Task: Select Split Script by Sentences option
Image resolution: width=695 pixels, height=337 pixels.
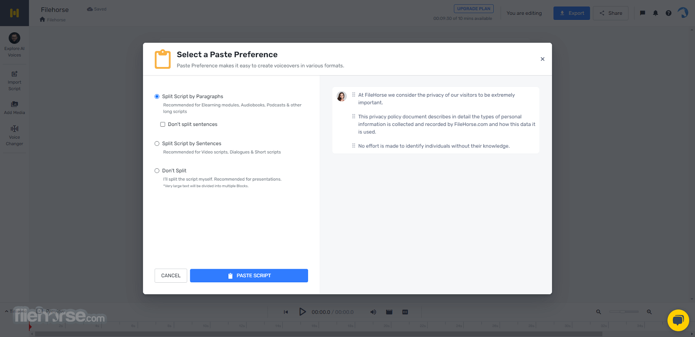Action: click(x=157, y=144)
